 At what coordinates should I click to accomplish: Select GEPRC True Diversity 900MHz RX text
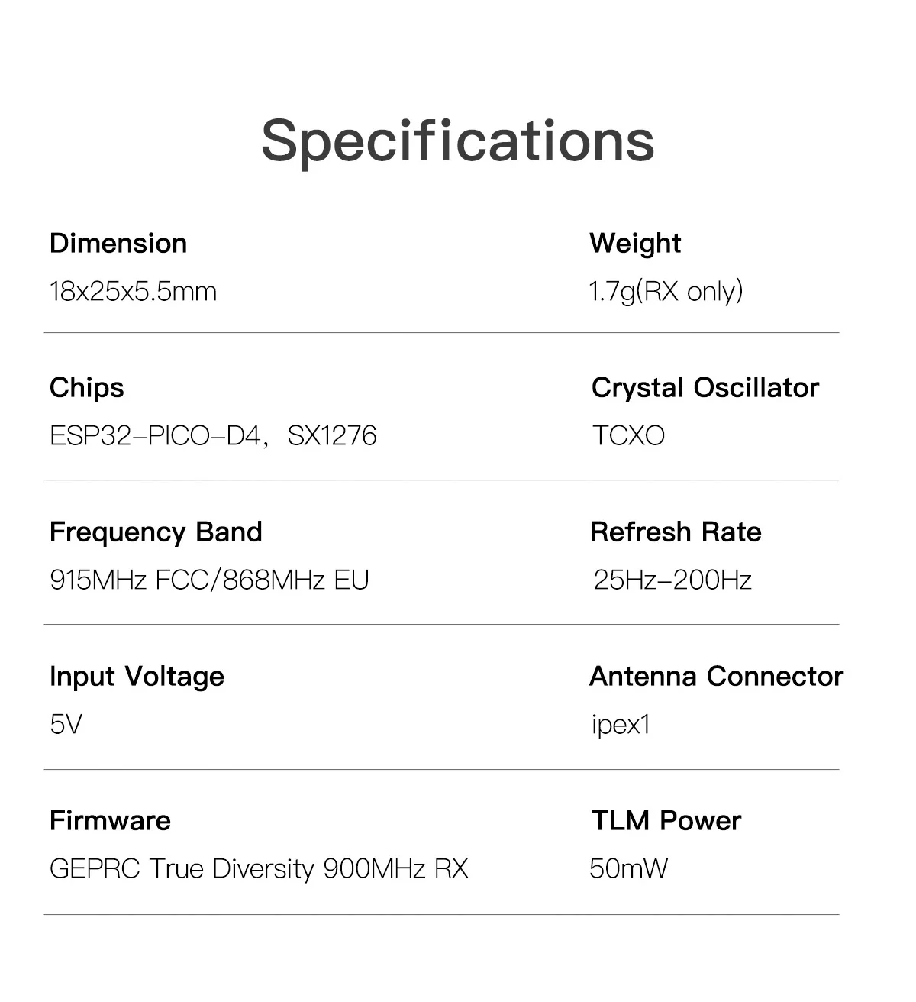pos(259,868)
